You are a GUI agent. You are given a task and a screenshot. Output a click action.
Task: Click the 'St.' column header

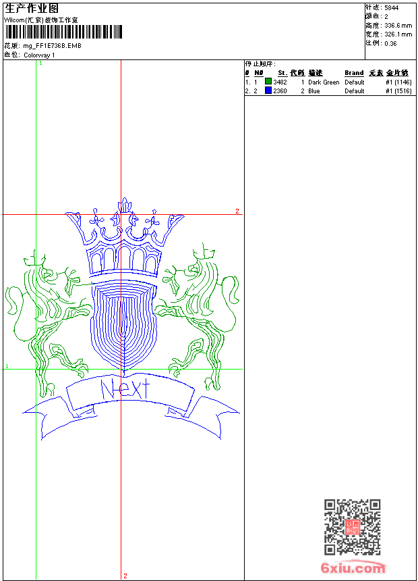282,73
